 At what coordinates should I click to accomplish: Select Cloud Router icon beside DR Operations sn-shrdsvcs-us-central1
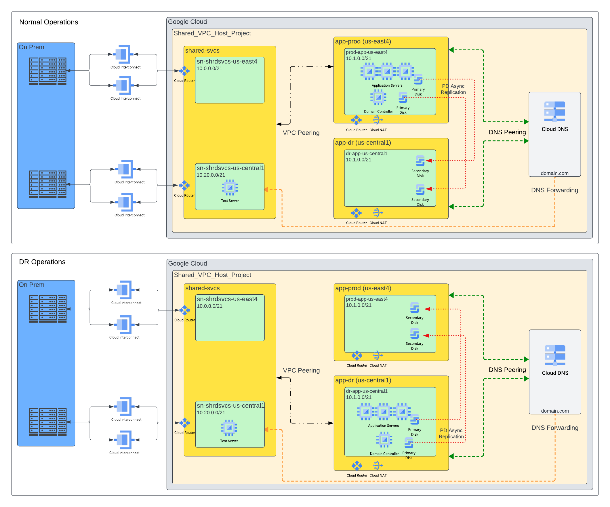coord(184,423)
